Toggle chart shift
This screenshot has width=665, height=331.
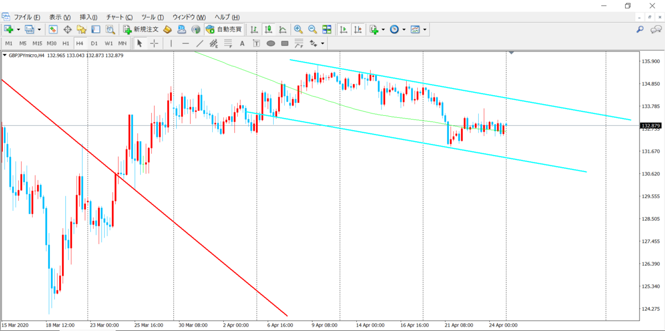point(358,29)
